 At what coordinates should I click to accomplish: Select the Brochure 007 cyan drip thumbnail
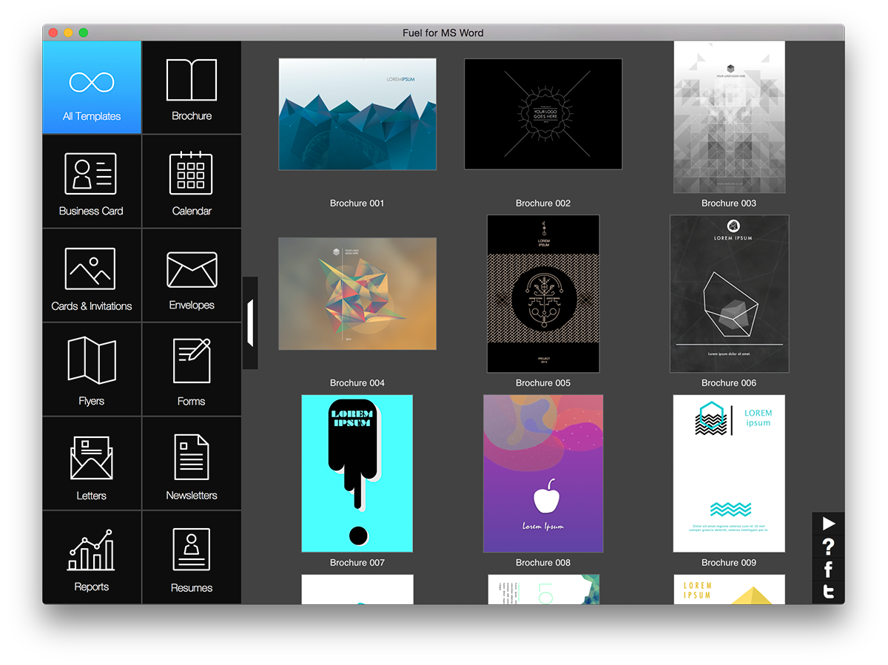point(357,473)
